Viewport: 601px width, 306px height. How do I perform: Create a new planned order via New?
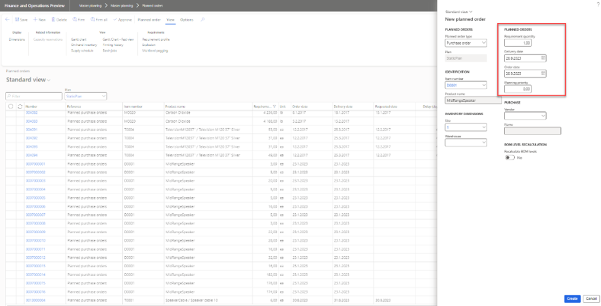(x=39, y=20)
